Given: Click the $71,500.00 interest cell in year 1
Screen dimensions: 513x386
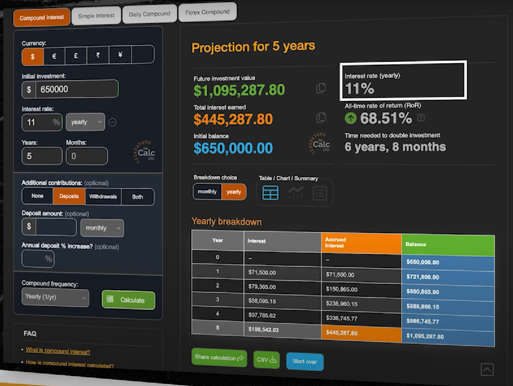Looking at the screenshot, I should 282,273.
